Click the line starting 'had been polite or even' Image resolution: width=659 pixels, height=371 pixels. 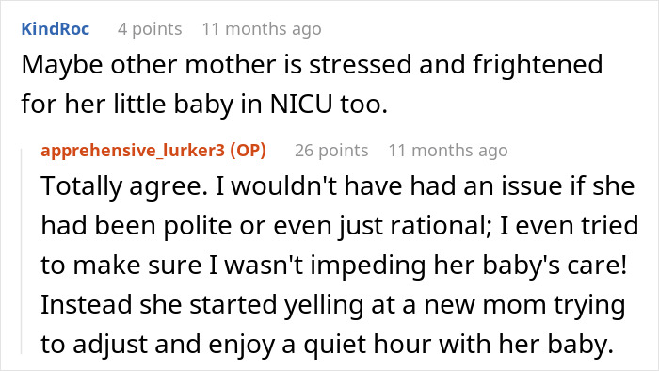[x=340, y=226]
